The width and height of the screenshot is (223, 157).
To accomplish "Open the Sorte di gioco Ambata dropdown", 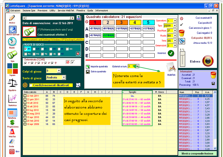I will click(64, 77).
